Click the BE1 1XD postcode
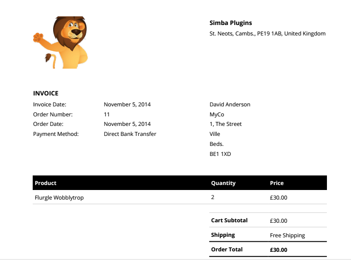Image resolution: width=351 pixels, height=260 pixels. click(220, 154)
